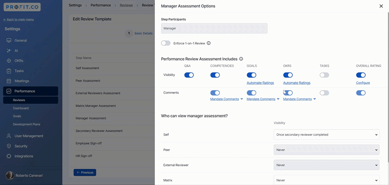Enable Tasks comments switch
This screenshot has width=389, height=185.
pos(324,93)
